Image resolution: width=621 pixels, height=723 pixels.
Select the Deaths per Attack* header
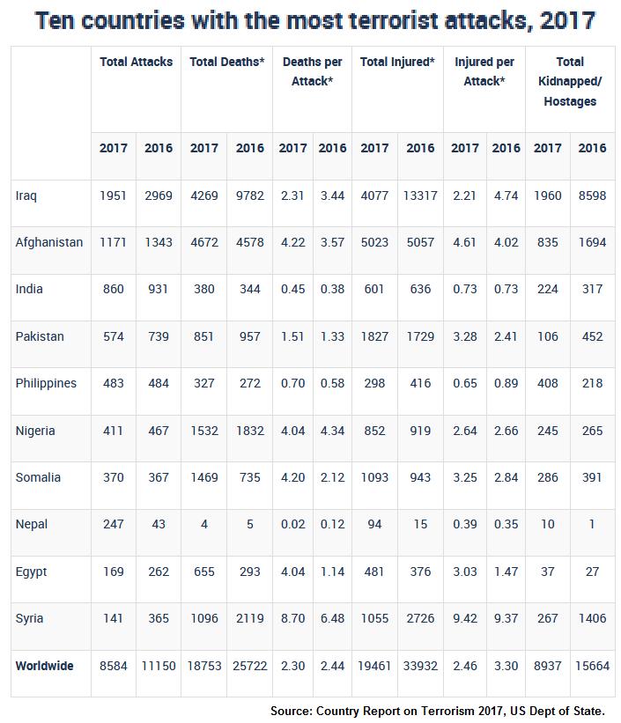click(313, 71)
